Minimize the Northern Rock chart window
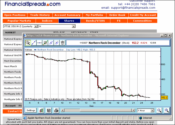175x125 pixels. 162,35
